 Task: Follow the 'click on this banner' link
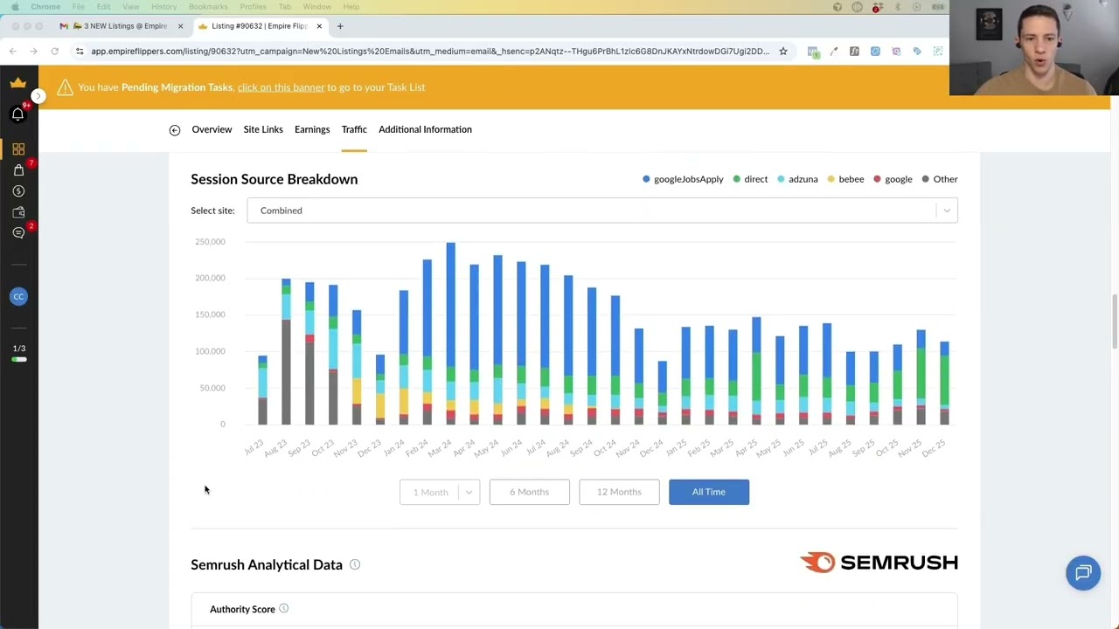tap(281, 87)
